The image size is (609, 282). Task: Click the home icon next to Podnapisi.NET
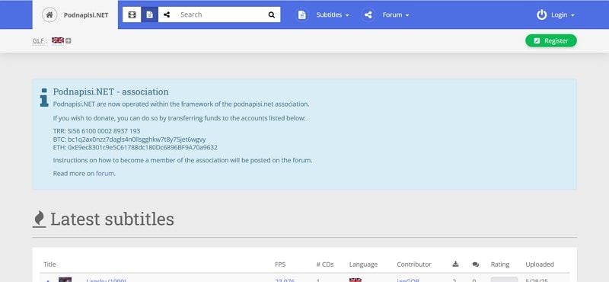[49, 14]
